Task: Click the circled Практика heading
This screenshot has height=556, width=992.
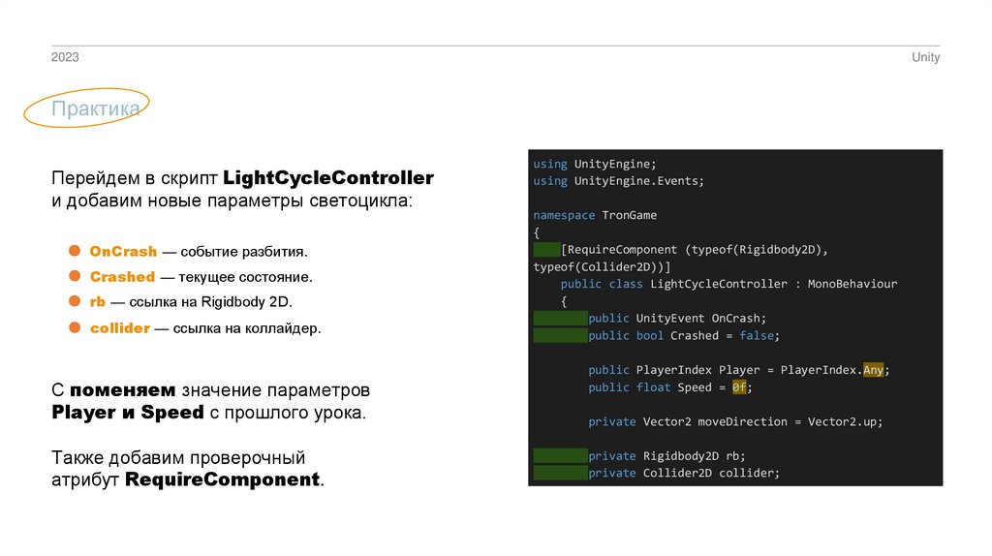Action: (x=95, y=109)
